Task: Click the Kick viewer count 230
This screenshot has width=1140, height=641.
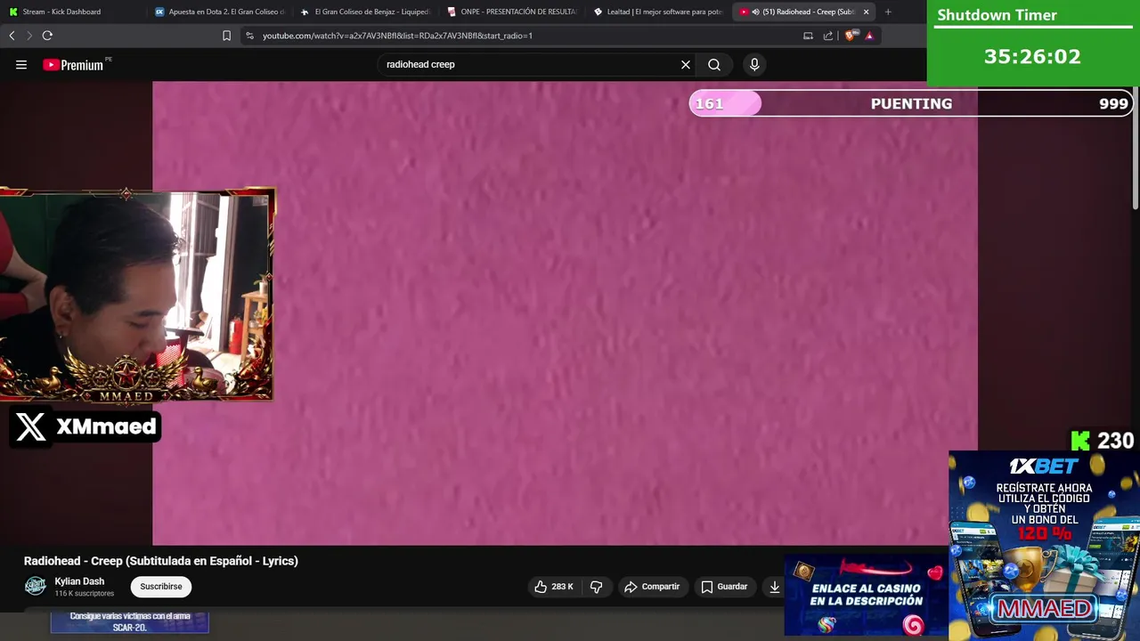Action: [x=1103, y=441]
